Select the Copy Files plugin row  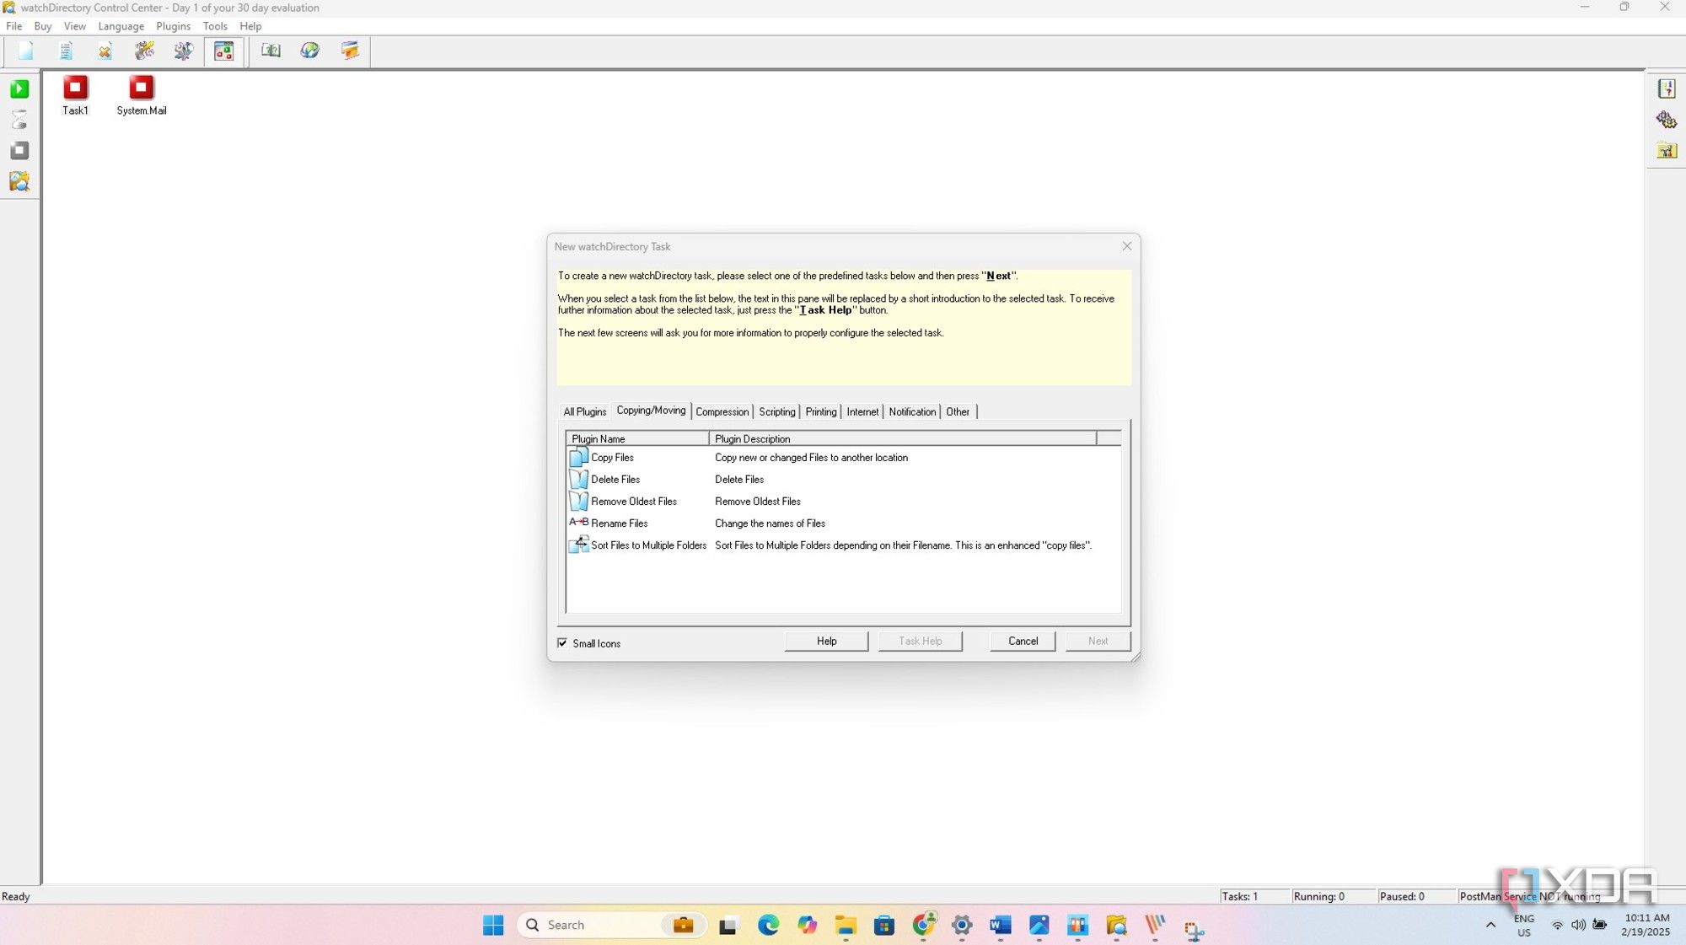point(843,458)
